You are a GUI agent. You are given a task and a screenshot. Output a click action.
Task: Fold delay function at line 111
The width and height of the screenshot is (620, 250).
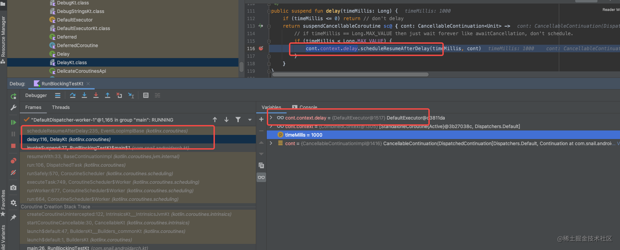point(269,11)
